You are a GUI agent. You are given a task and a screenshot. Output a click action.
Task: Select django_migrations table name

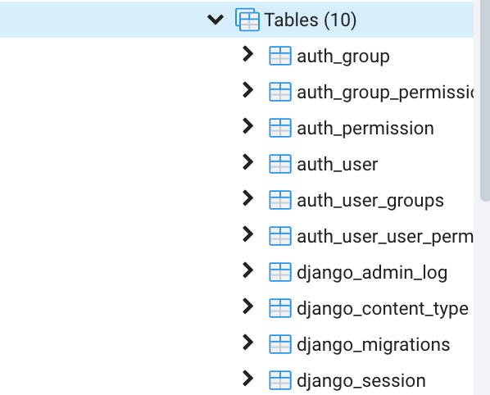(374, 345)
